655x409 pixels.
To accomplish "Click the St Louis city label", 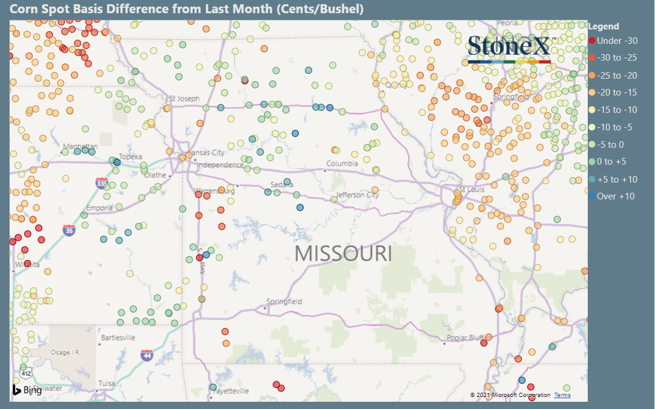I will click(x=472, y=189).
